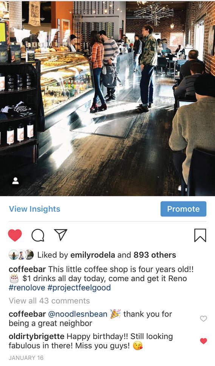Like the noodlesnbean thank-you comment
215x366 pixels.
203,319
